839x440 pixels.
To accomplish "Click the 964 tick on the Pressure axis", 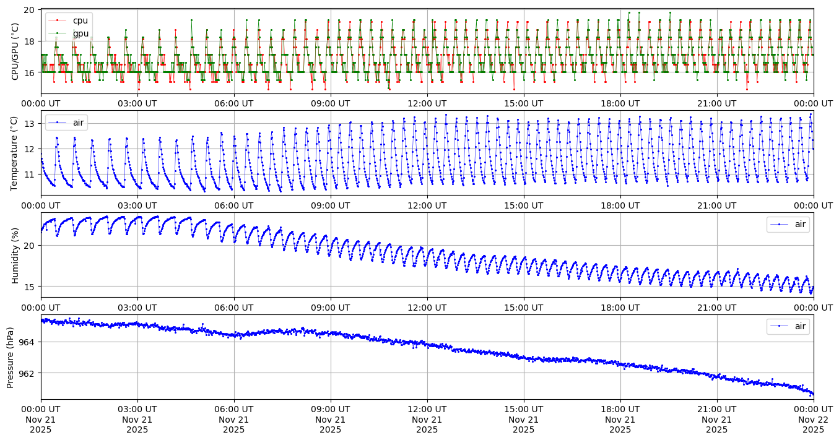I will pos(27,342).
